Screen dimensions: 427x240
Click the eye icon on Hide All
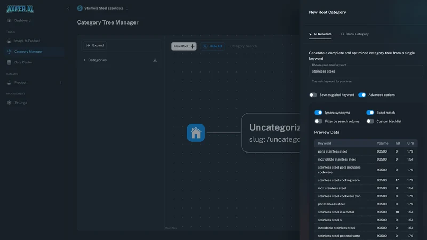tap(205, 46)
